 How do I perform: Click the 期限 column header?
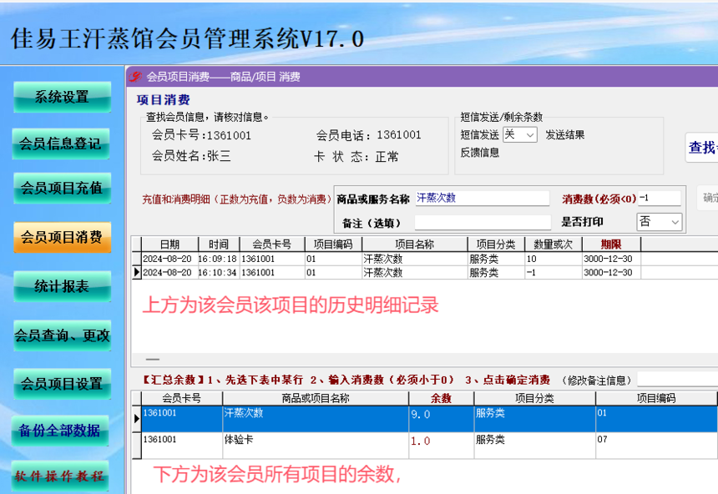[611, 244]
